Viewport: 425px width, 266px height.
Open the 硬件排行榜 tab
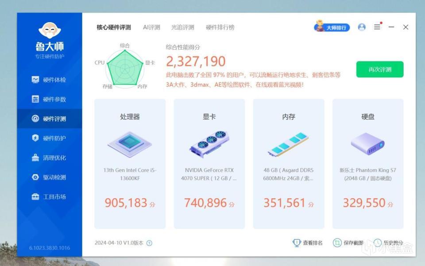[x=220, y=27]
